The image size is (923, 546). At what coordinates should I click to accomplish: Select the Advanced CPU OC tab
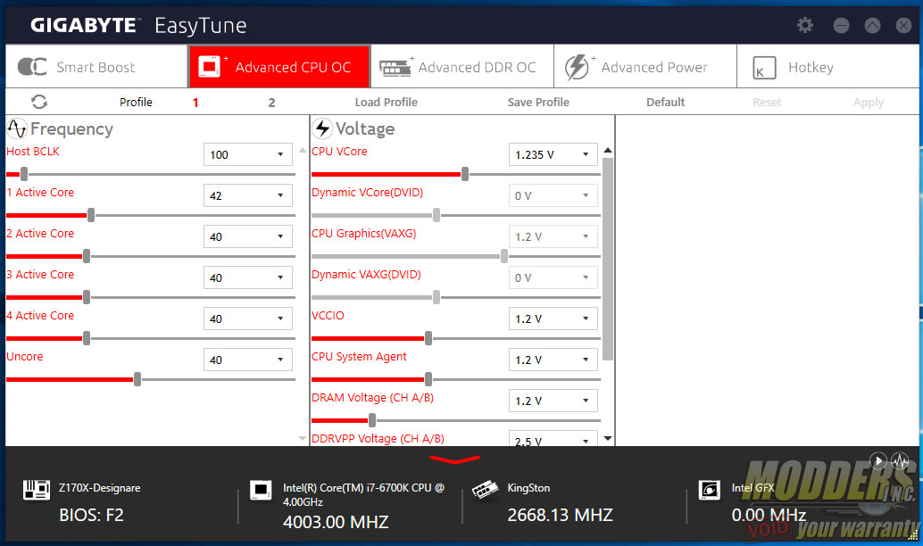coord(279,67)
